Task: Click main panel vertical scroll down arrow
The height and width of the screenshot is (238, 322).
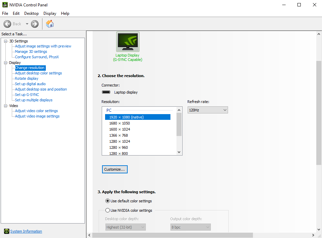Action: coord(319,230)
